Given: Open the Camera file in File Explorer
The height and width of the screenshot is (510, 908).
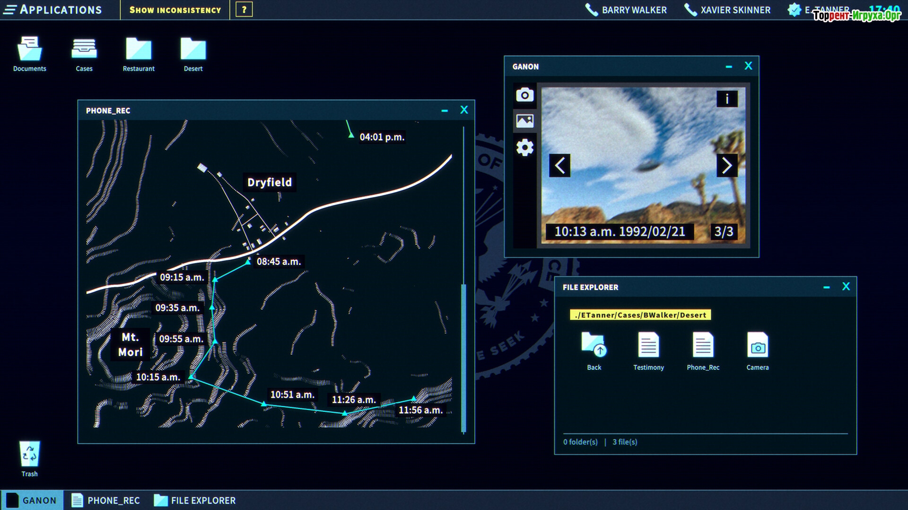Looking at the screenshot, I should [x=757, y=345].
